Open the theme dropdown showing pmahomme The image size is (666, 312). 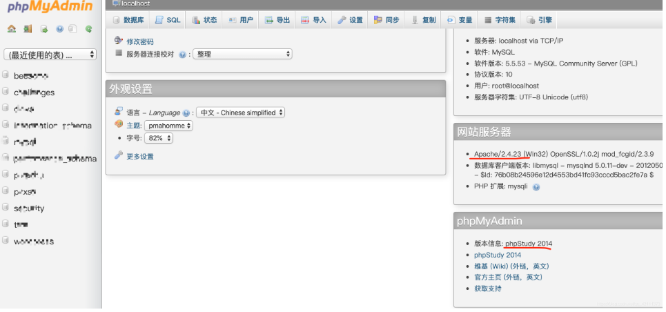pos(168,126)
